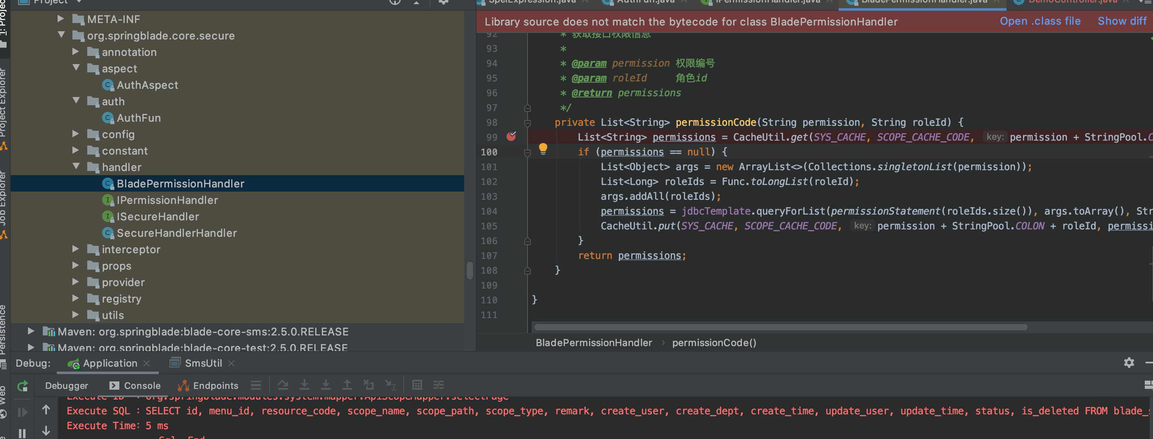Click the Drop Frame icon
The image size is (1153, 439).
click(368, 384)
